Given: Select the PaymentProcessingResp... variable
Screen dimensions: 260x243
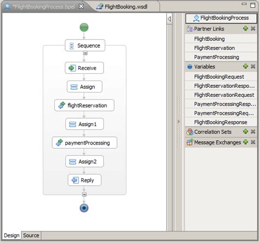Looking at the screenshot, I should coord(221,104).
